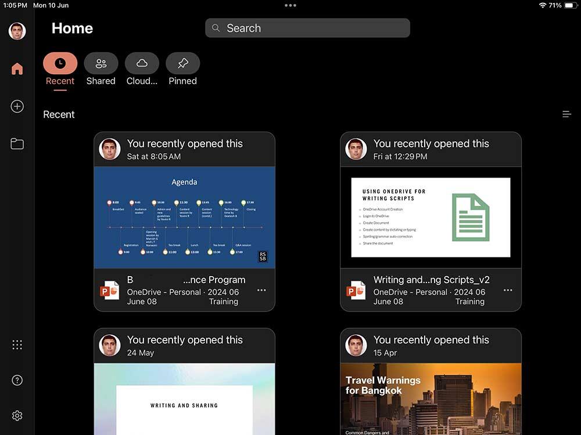Screen dimensions: 581x435
Task: Create a new presentation with plus icon
Action: click(17, 107)
